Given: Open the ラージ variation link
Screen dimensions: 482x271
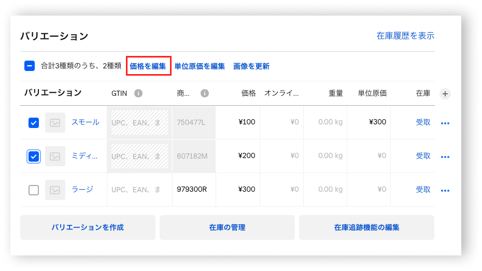Looking at the screenshot, I should pyautogui.click(x=82, y=189).
